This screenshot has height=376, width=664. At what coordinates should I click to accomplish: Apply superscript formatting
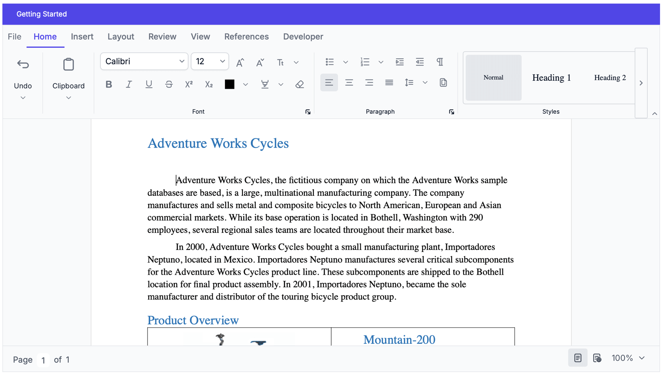(x=189, y=84)
